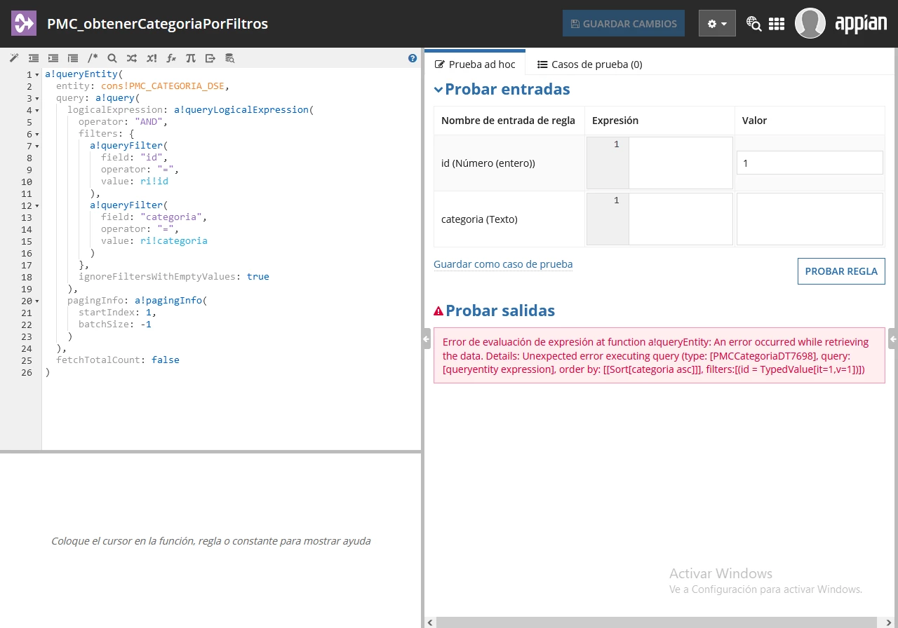Click cons!PMC_CATEGORIA_DSE in the code
The height and width of the screenshot is (628, 898).
(163, 86)
